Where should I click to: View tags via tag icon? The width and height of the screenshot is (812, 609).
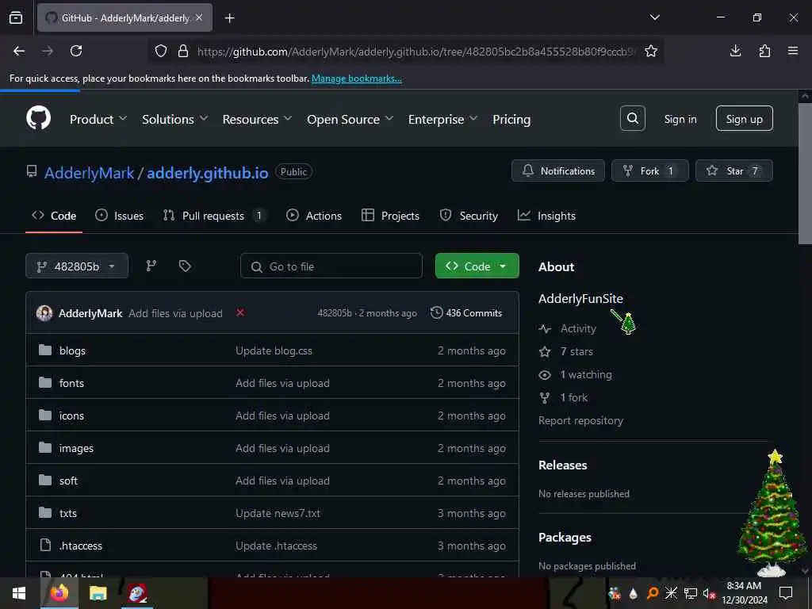coord(185,266)
